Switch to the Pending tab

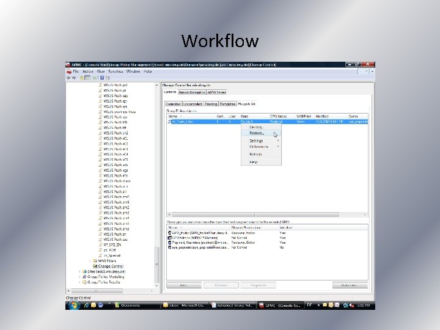click(211, 104)
